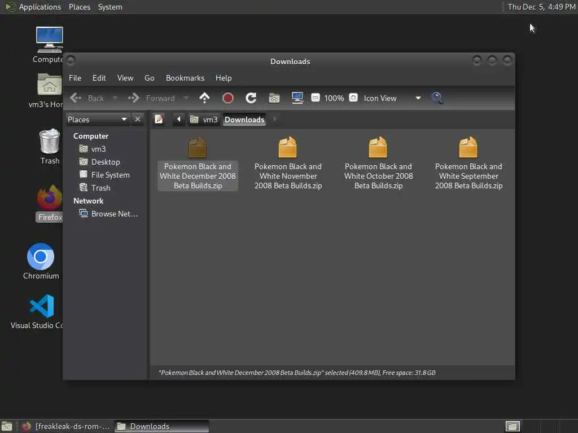Click Downloads window in taskbar

[x=161, y=426]
